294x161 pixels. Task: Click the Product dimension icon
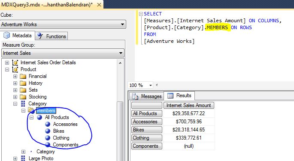tap(15, 69)
